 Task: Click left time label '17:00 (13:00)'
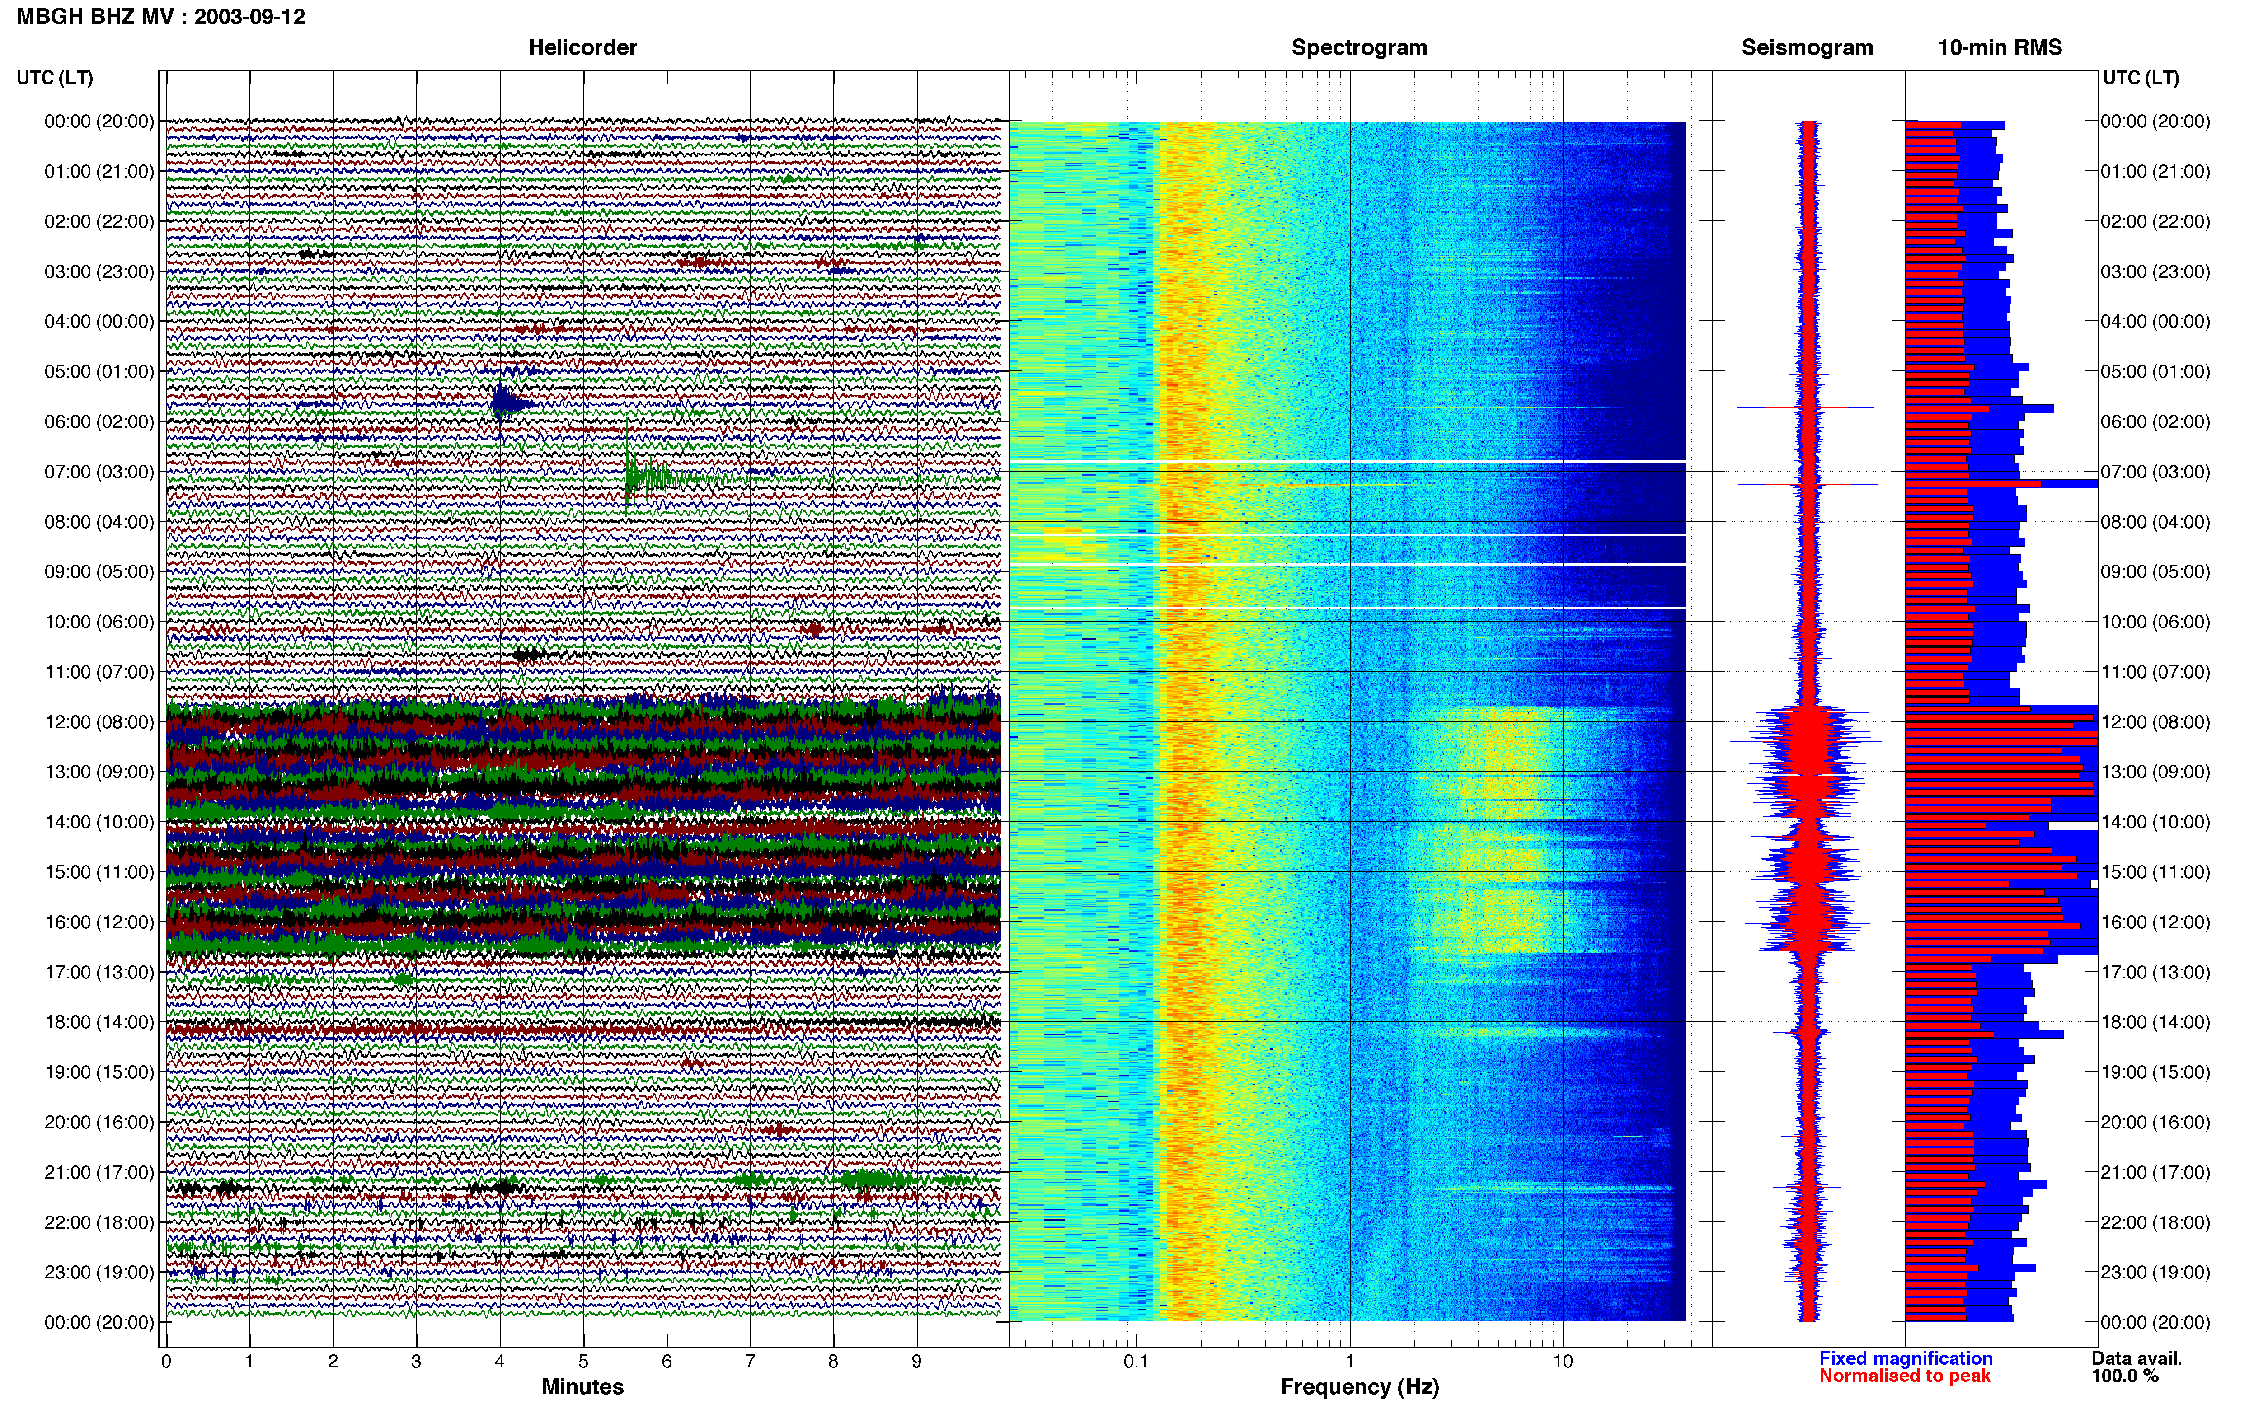click(x=99, y=973)
